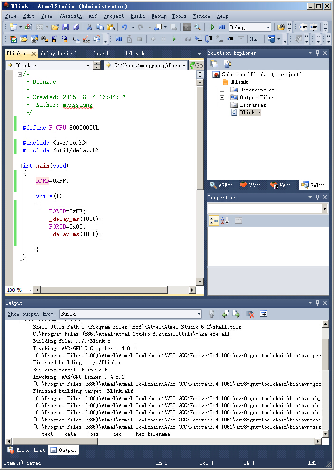This screenshot has width=334, height=470.
Task: Pin the Output panel
Action: tap(317, 303)
